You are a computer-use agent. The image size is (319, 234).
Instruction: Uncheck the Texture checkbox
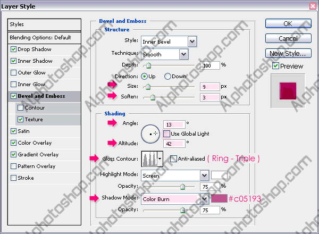20,120
